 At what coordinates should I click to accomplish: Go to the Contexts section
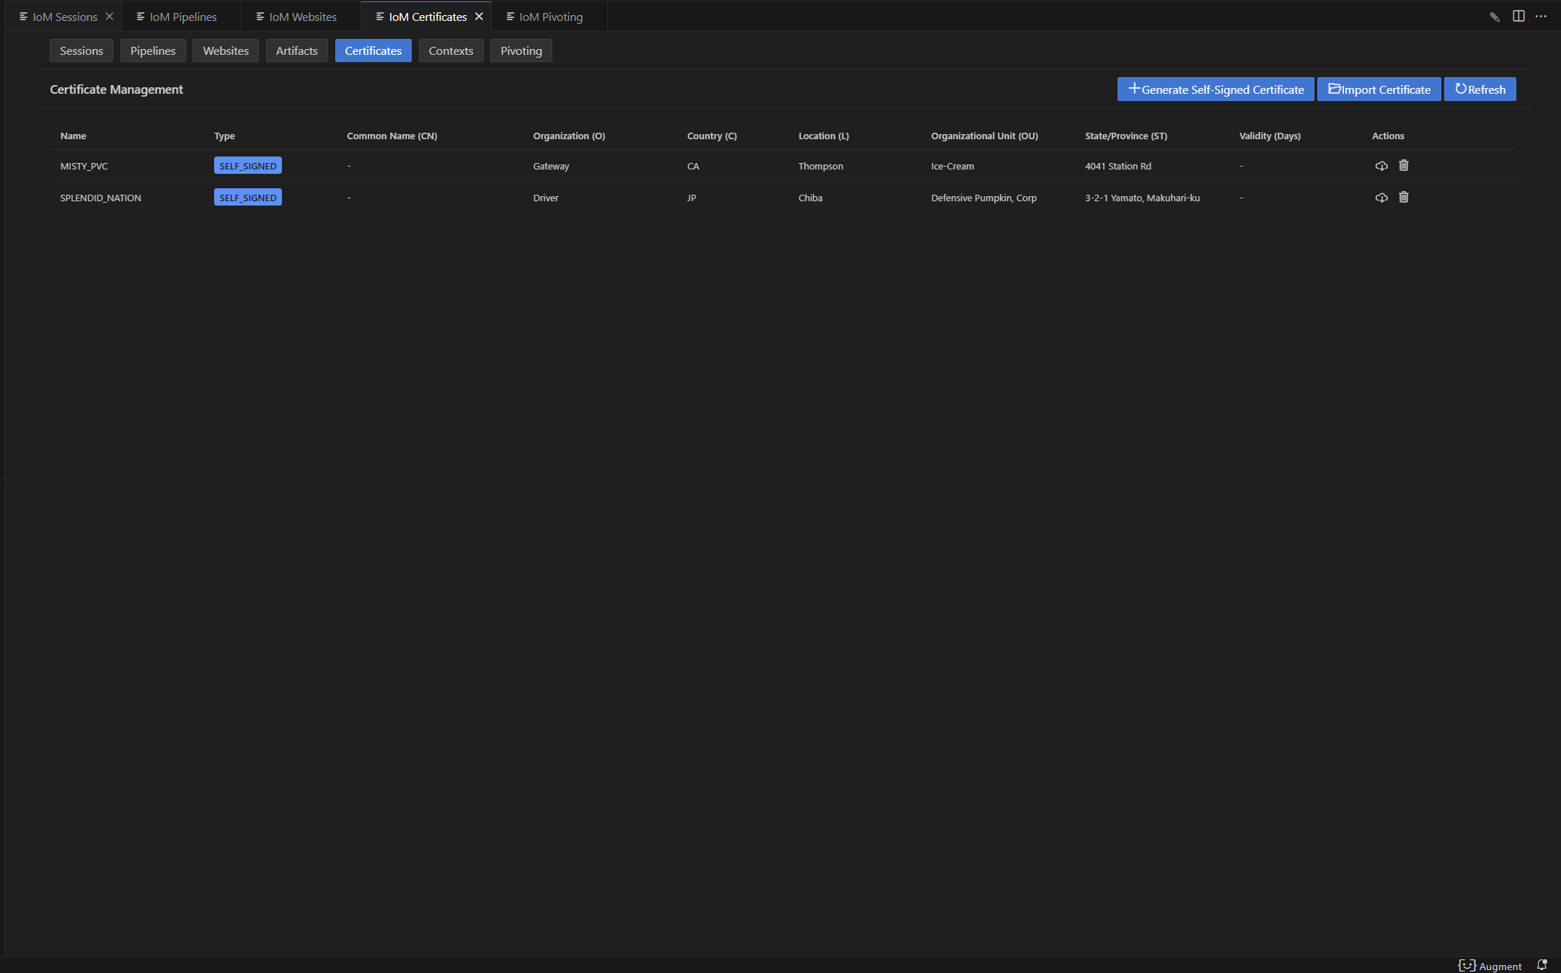click(x=451, y=50)
